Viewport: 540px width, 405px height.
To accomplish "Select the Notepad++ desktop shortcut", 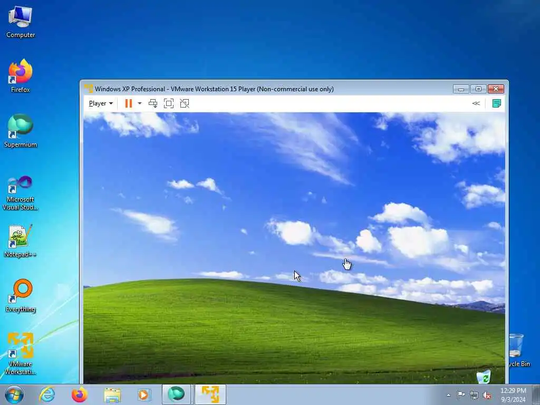I will tap(21, 241).
